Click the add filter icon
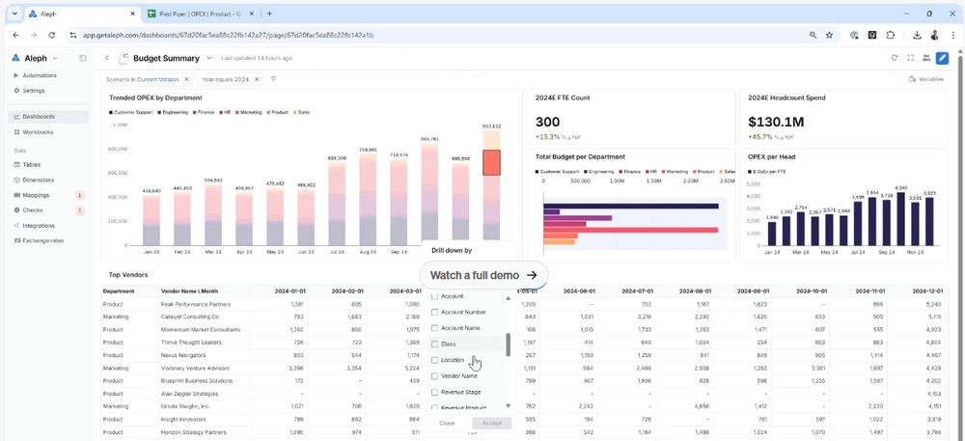This screenshot has width=965, height=441. (273, 79)
